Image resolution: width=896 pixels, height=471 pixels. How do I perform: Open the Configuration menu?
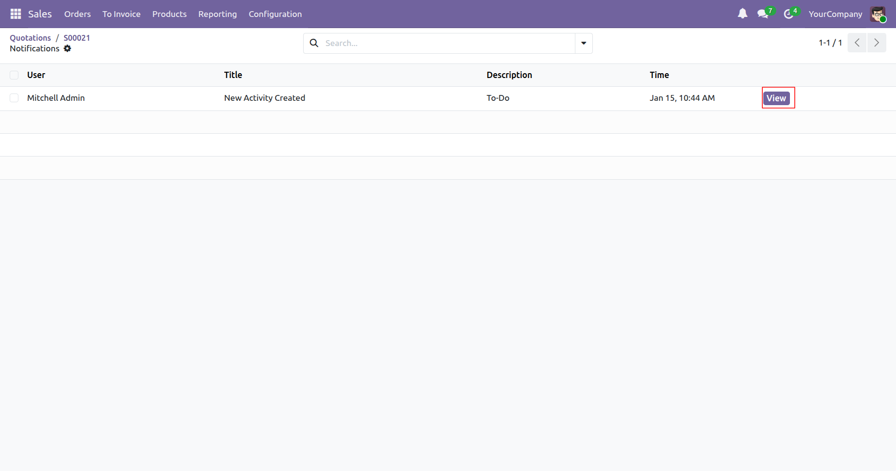click(x=275, y=14)
